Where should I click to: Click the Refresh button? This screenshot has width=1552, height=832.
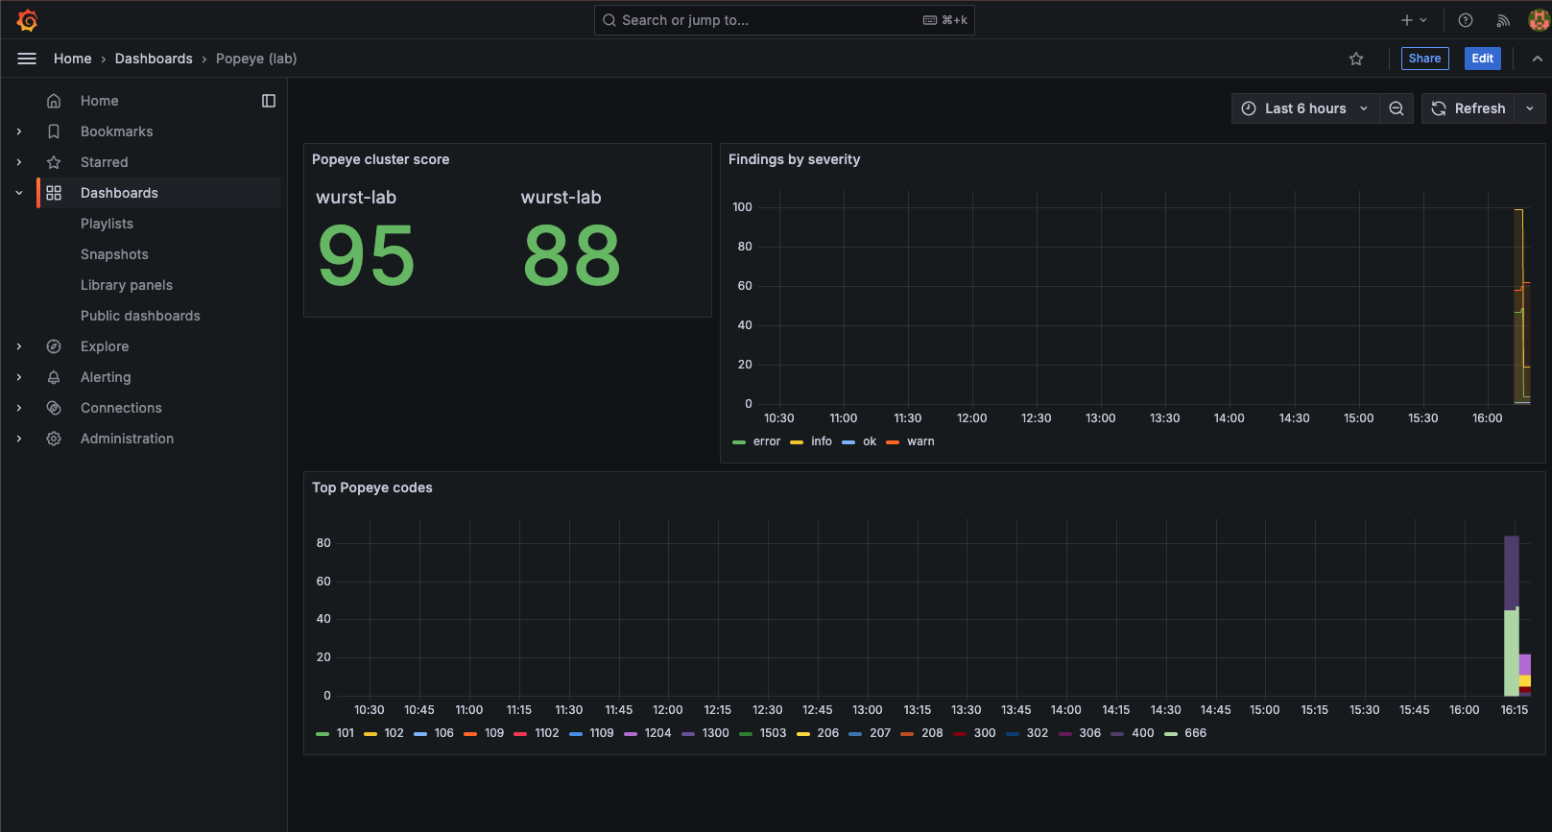(x=1468, y=108)
